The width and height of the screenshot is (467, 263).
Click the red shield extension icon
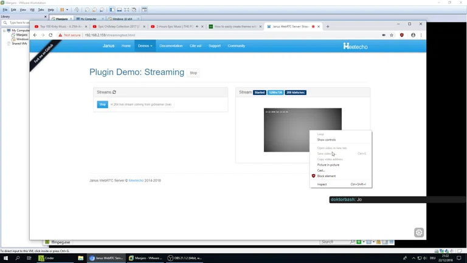coord(402,35)
